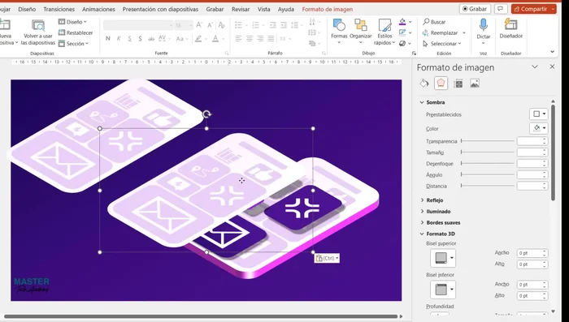This screenshot has width=569, height=322.
Task: Toggle bold N formatting
Action: (x=108, y=38)
